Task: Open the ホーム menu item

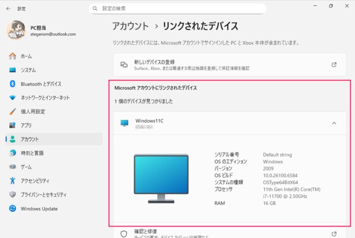Action: (x=54, y=56)
